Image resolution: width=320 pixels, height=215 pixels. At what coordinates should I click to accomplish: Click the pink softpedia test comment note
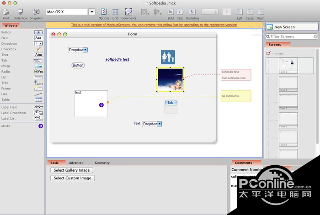(236, 75)
